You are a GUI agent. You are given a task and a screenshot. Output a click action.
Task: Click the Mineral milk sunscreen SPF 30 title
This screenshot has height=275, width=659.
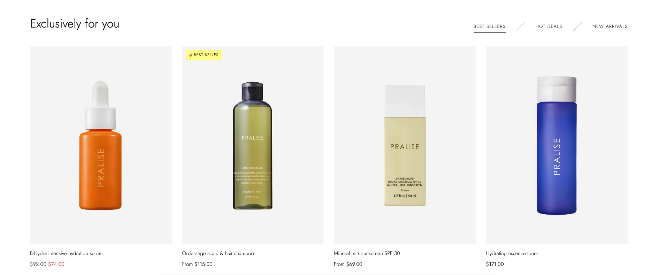pyautogui.click(x=367, y=253)
